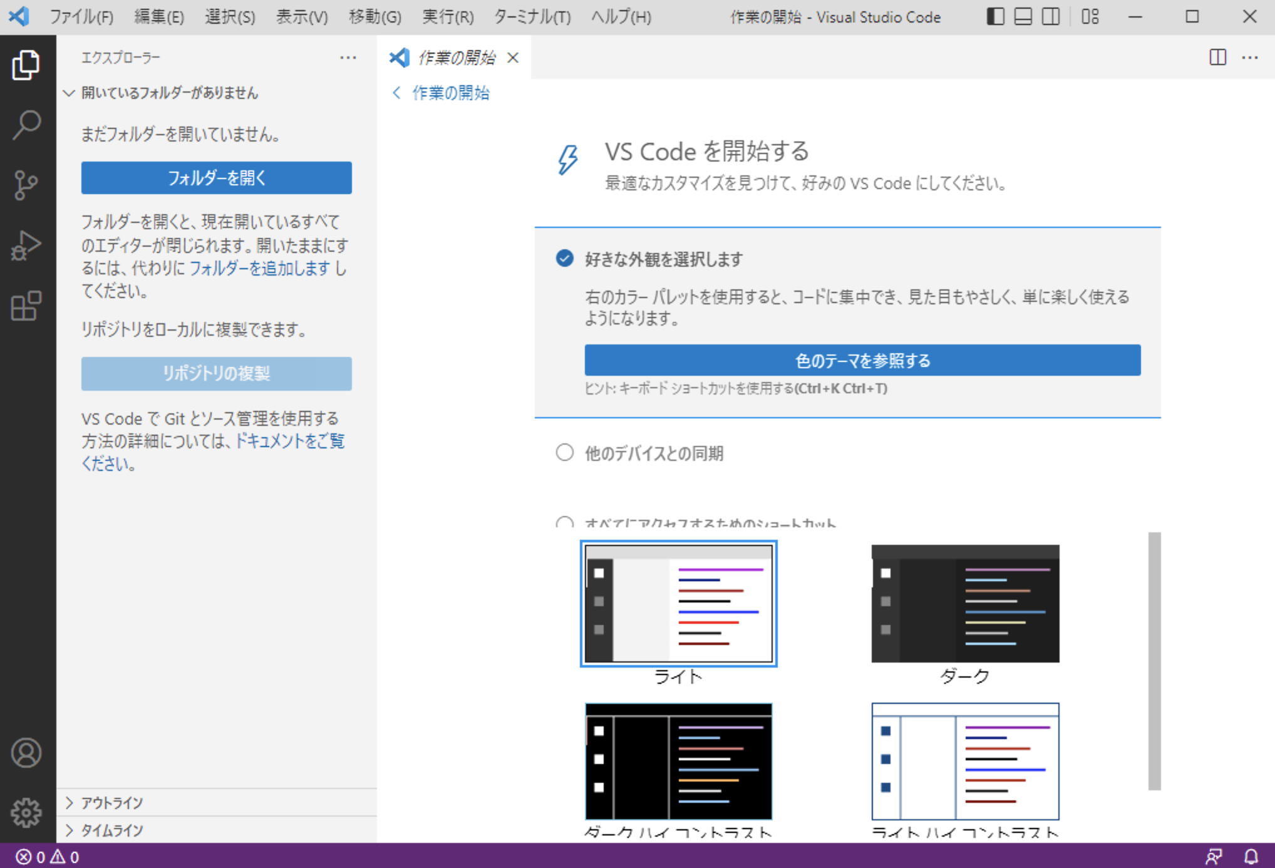Open the 編集(E) menu
Screen dimensions: 1275x868
point(159,16)
